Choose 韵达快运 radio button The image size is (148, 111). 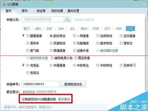(x=51, y=36)
